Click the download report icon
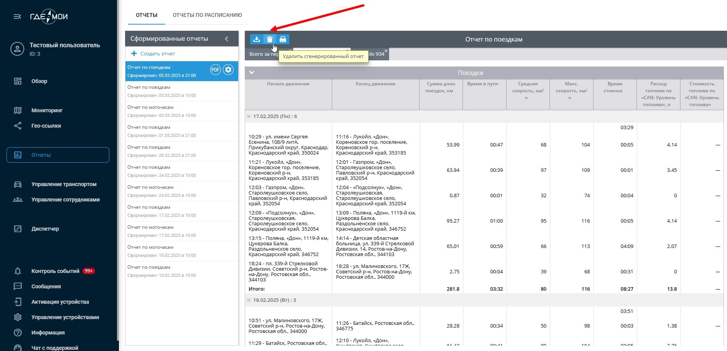The width and height of the screenshot is (727, 351). click(x=257, y=39)
